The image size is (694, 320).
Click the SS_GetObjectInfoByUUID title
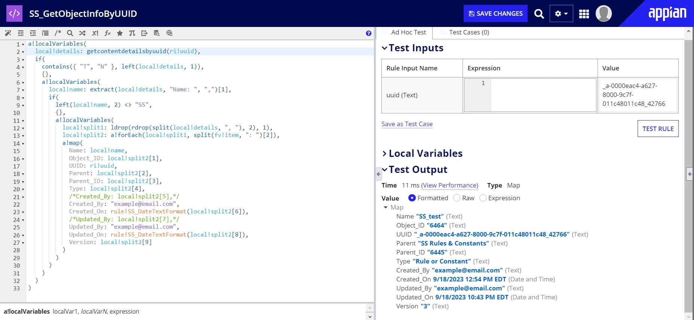click(x=83, y=14)
